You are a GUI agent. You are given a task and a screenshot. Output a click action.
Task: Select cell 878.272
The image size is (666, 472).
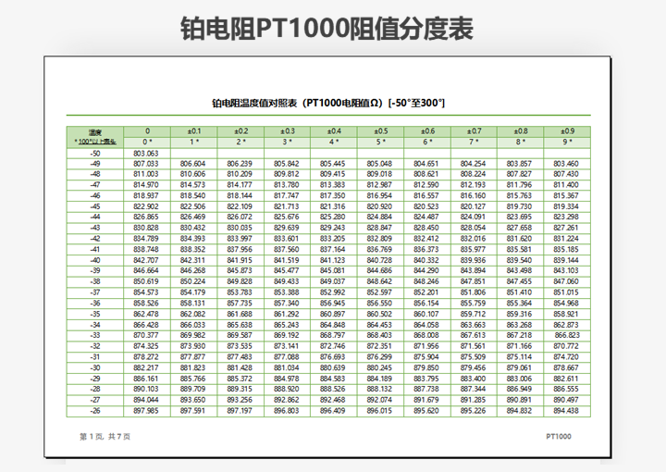point(147,357)
